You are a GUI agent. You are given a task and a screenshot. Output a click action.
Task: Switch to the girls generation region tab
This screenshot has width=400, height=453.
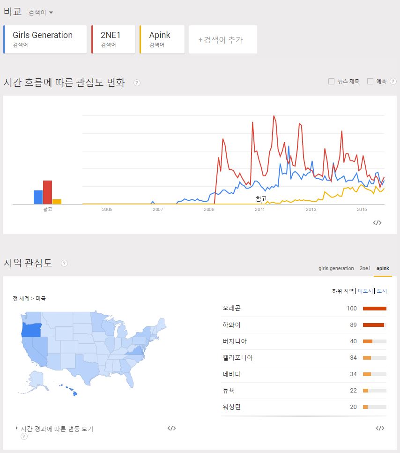coord(336,268)
